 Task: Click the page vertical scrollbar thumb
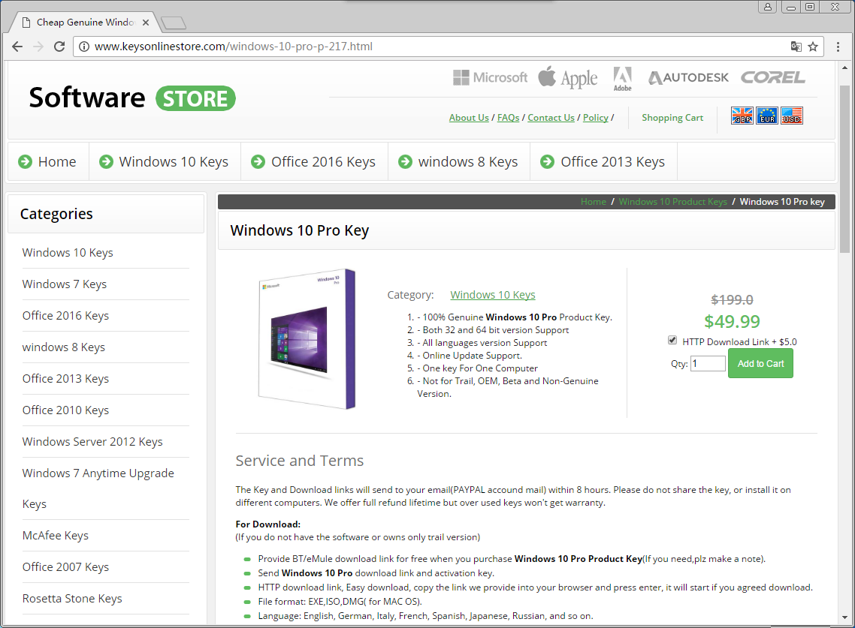tap(844, 169)
